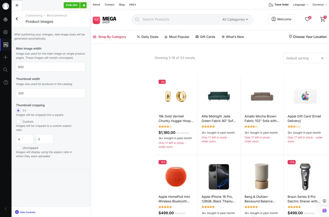Open the search magnifier in sidebar
This screenshot has width=329, height=217.
click(x=6, y=70)
